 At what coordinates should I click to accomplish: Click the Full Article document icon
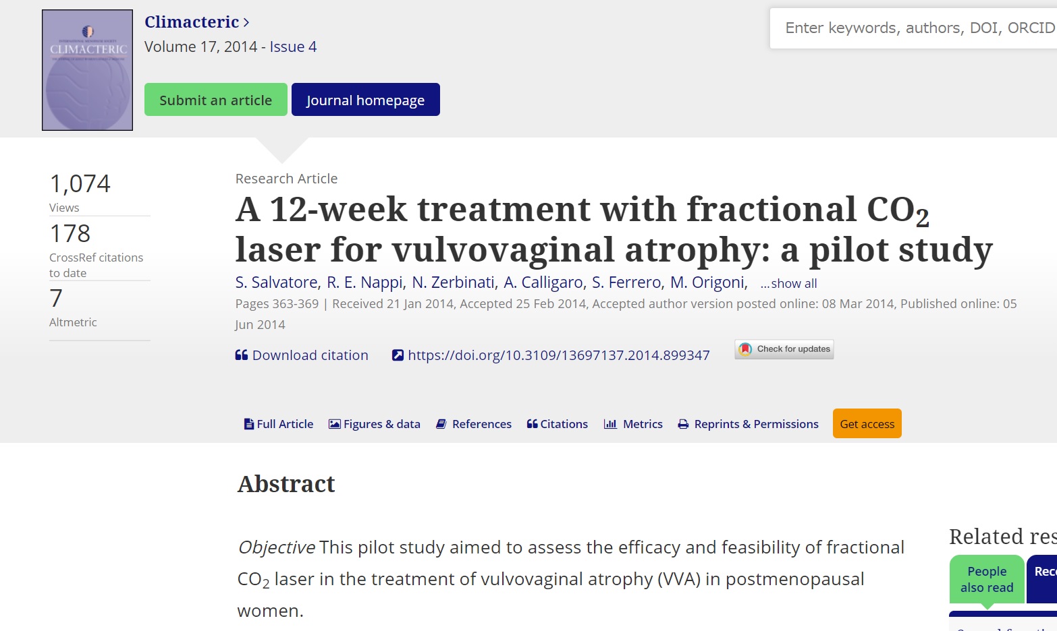click(249, 424)
